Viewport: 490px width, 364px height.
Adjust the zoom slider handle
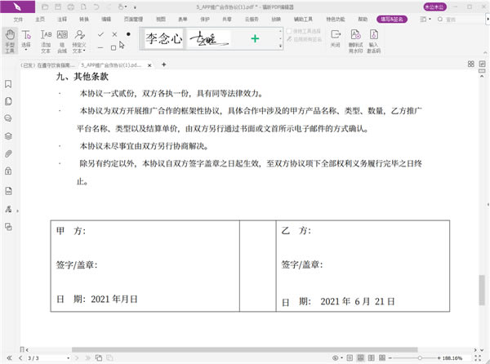click(420, 358)
